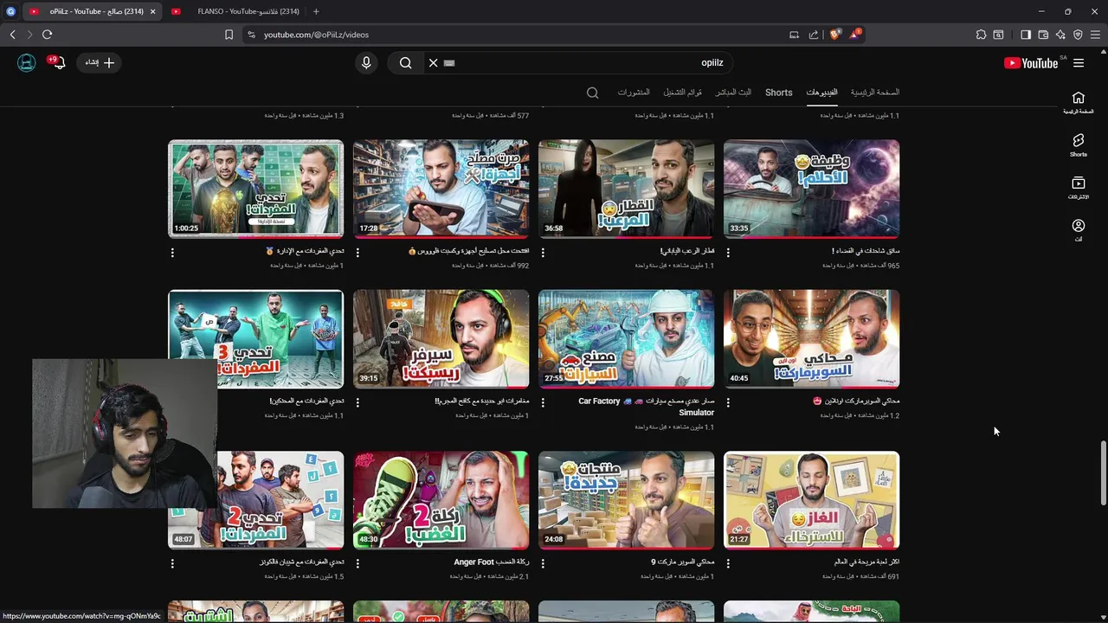
Task: Go to the الصفحة الرئيسية channel tab
Action: pyautogui.click(x=874, y=93)
